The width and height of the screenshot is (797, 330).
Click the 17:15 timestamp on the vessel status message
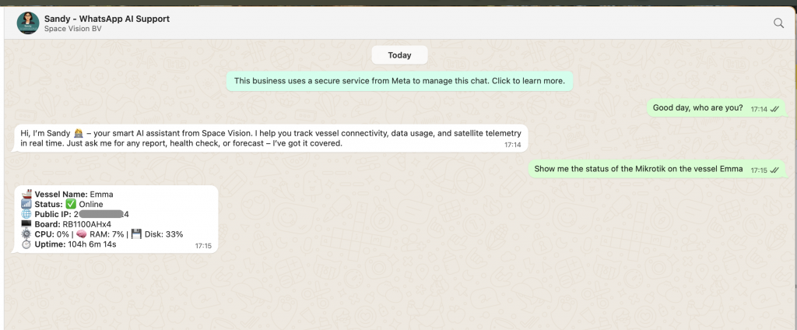203,246
